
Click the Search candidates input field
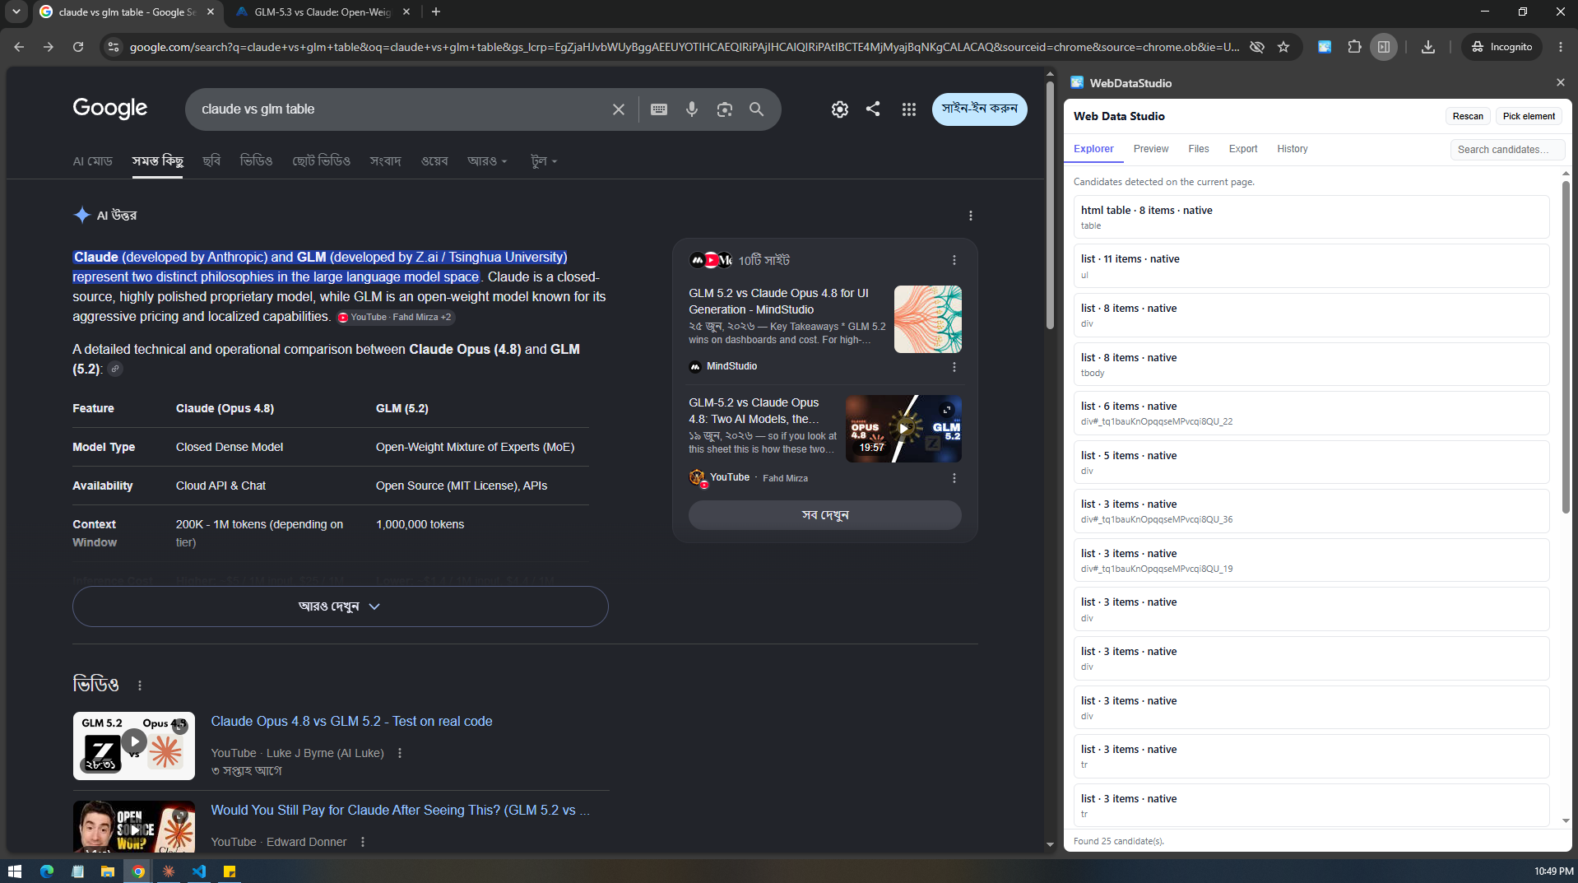click(1507, 149)
